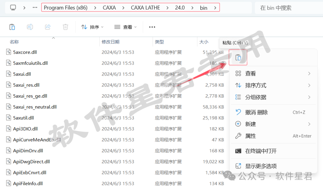323x189 pixels.
Task: Open the toolbar See more options menu
Action: point(152,27)
